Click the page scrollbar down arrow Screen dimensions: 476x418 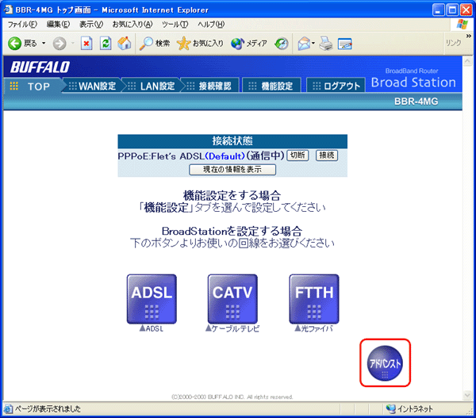click(x=467, y=395)
